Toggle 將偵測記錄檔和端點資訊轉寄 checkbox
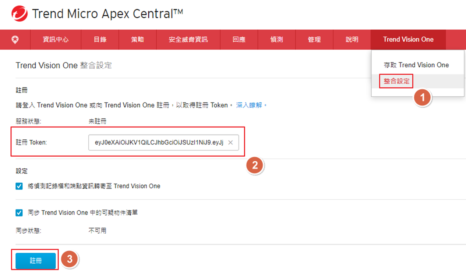The width and height of the screenshot is (466, 271). coord(19,186)
